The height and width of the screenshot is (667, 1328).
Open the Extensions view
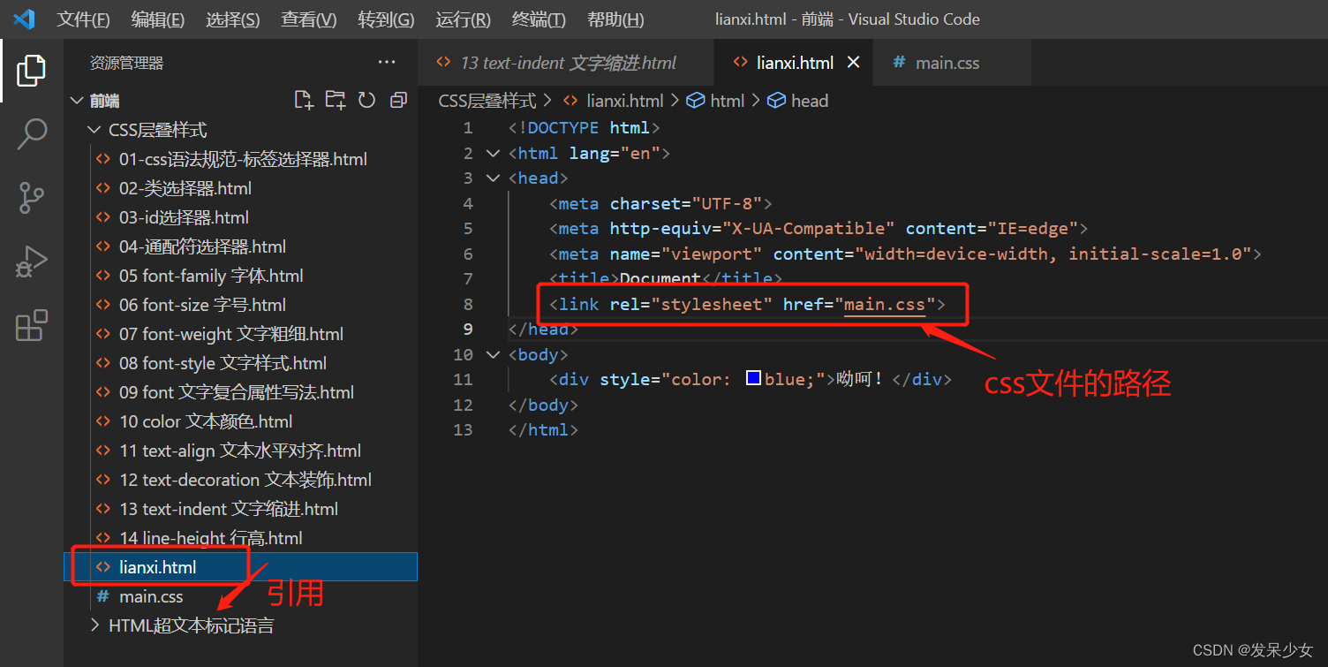pyautogui.click(x=31, y=325)
